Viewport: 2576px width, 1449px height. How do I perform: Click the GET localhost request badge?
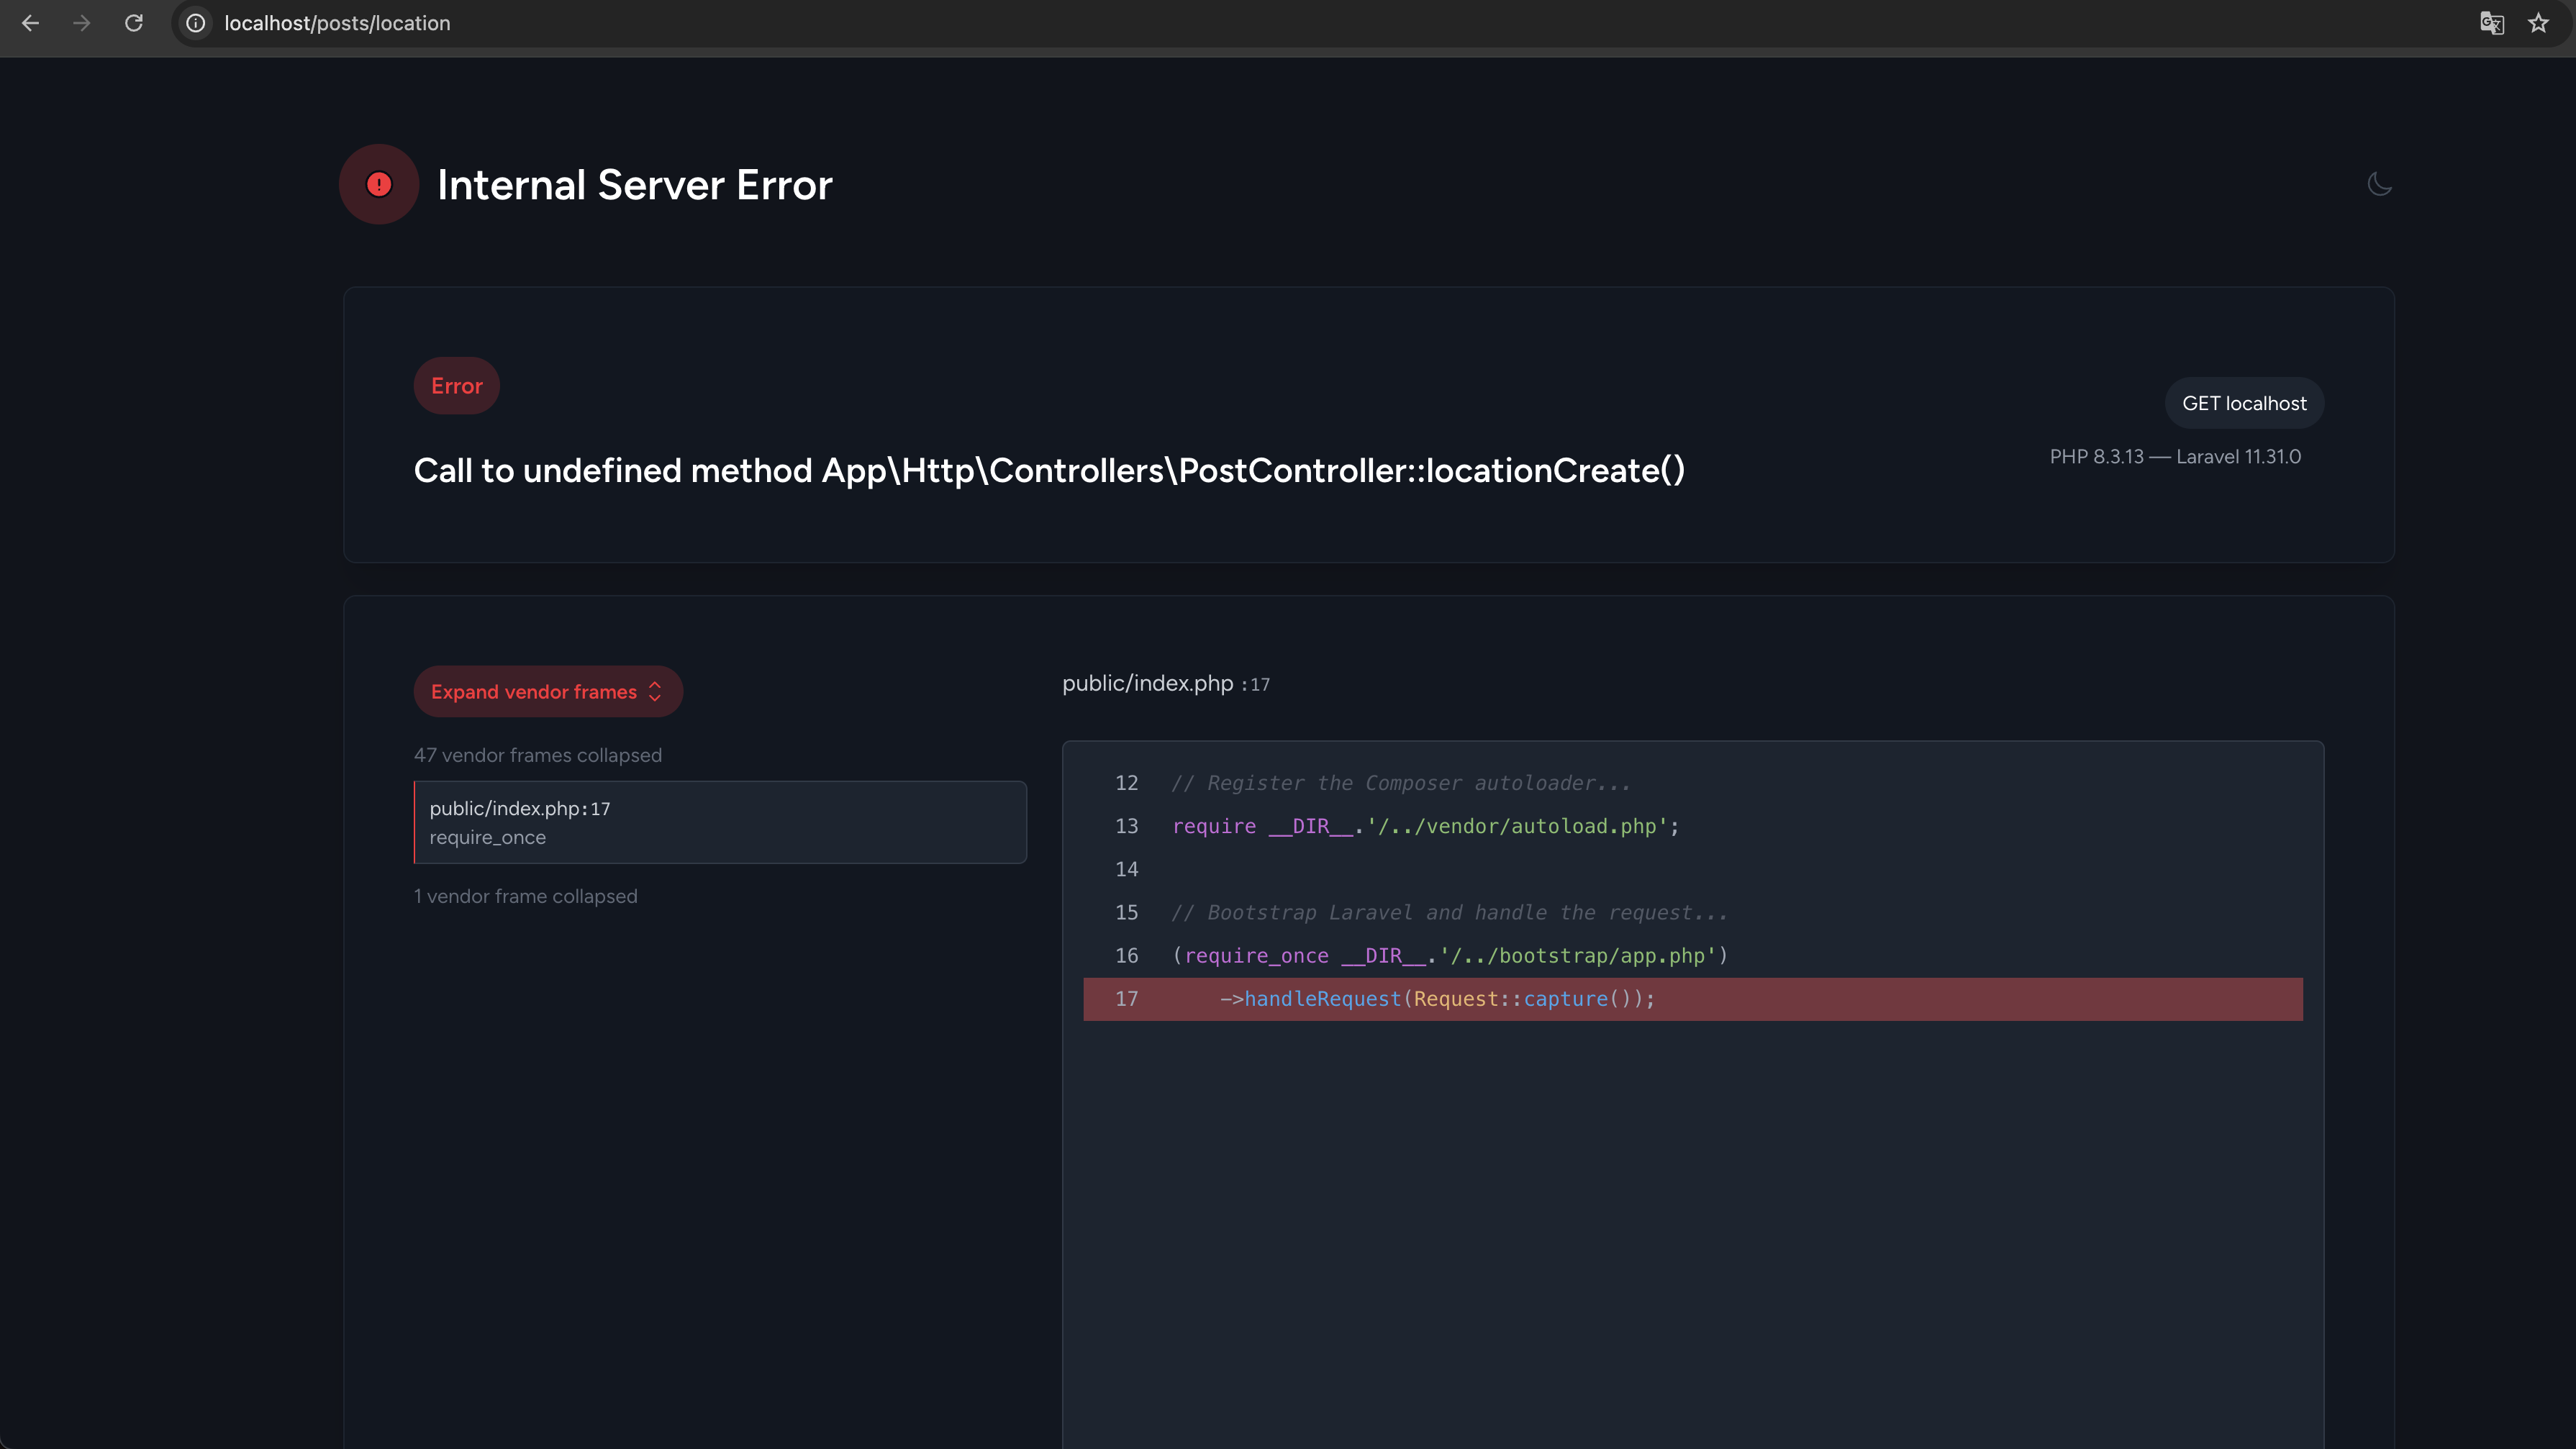pos(2244,403)
